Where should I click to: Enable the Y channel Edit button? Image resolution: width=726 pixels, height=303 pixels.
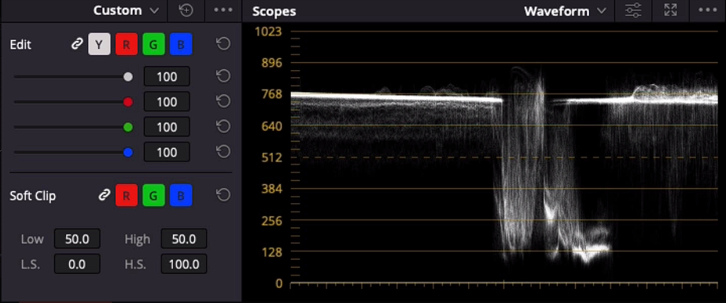click(100, 45)
